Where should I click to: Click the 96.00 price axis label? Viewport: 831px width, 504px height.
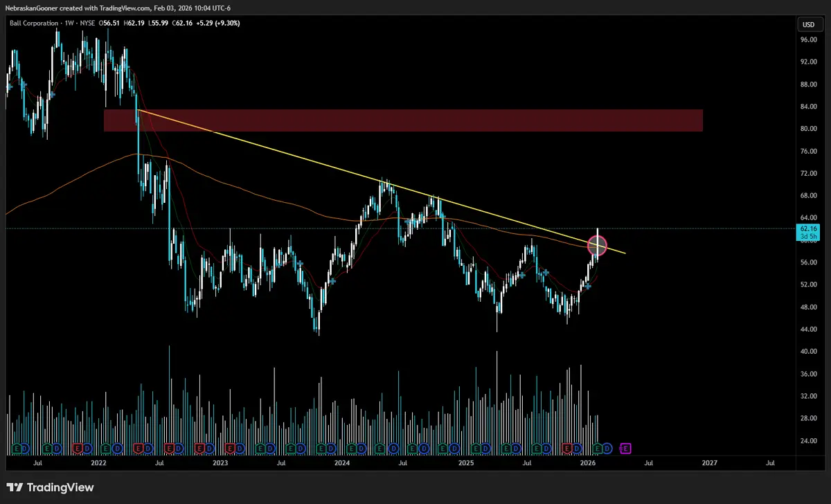[809, 39]
